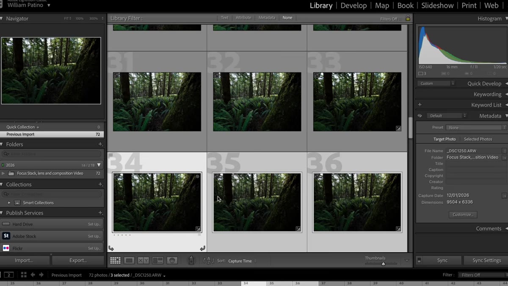The image size is (508, 286).
Task: Select Target Photo metadata mode
Action: (444, 139)
